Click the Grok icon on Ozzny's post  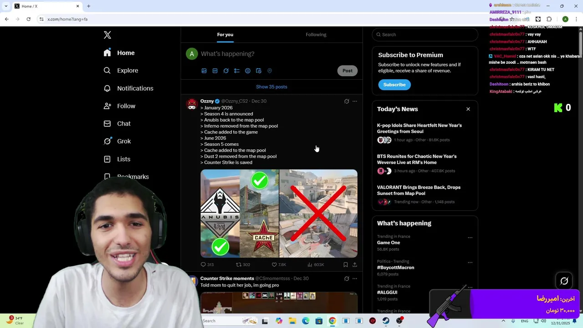[347, 101]
